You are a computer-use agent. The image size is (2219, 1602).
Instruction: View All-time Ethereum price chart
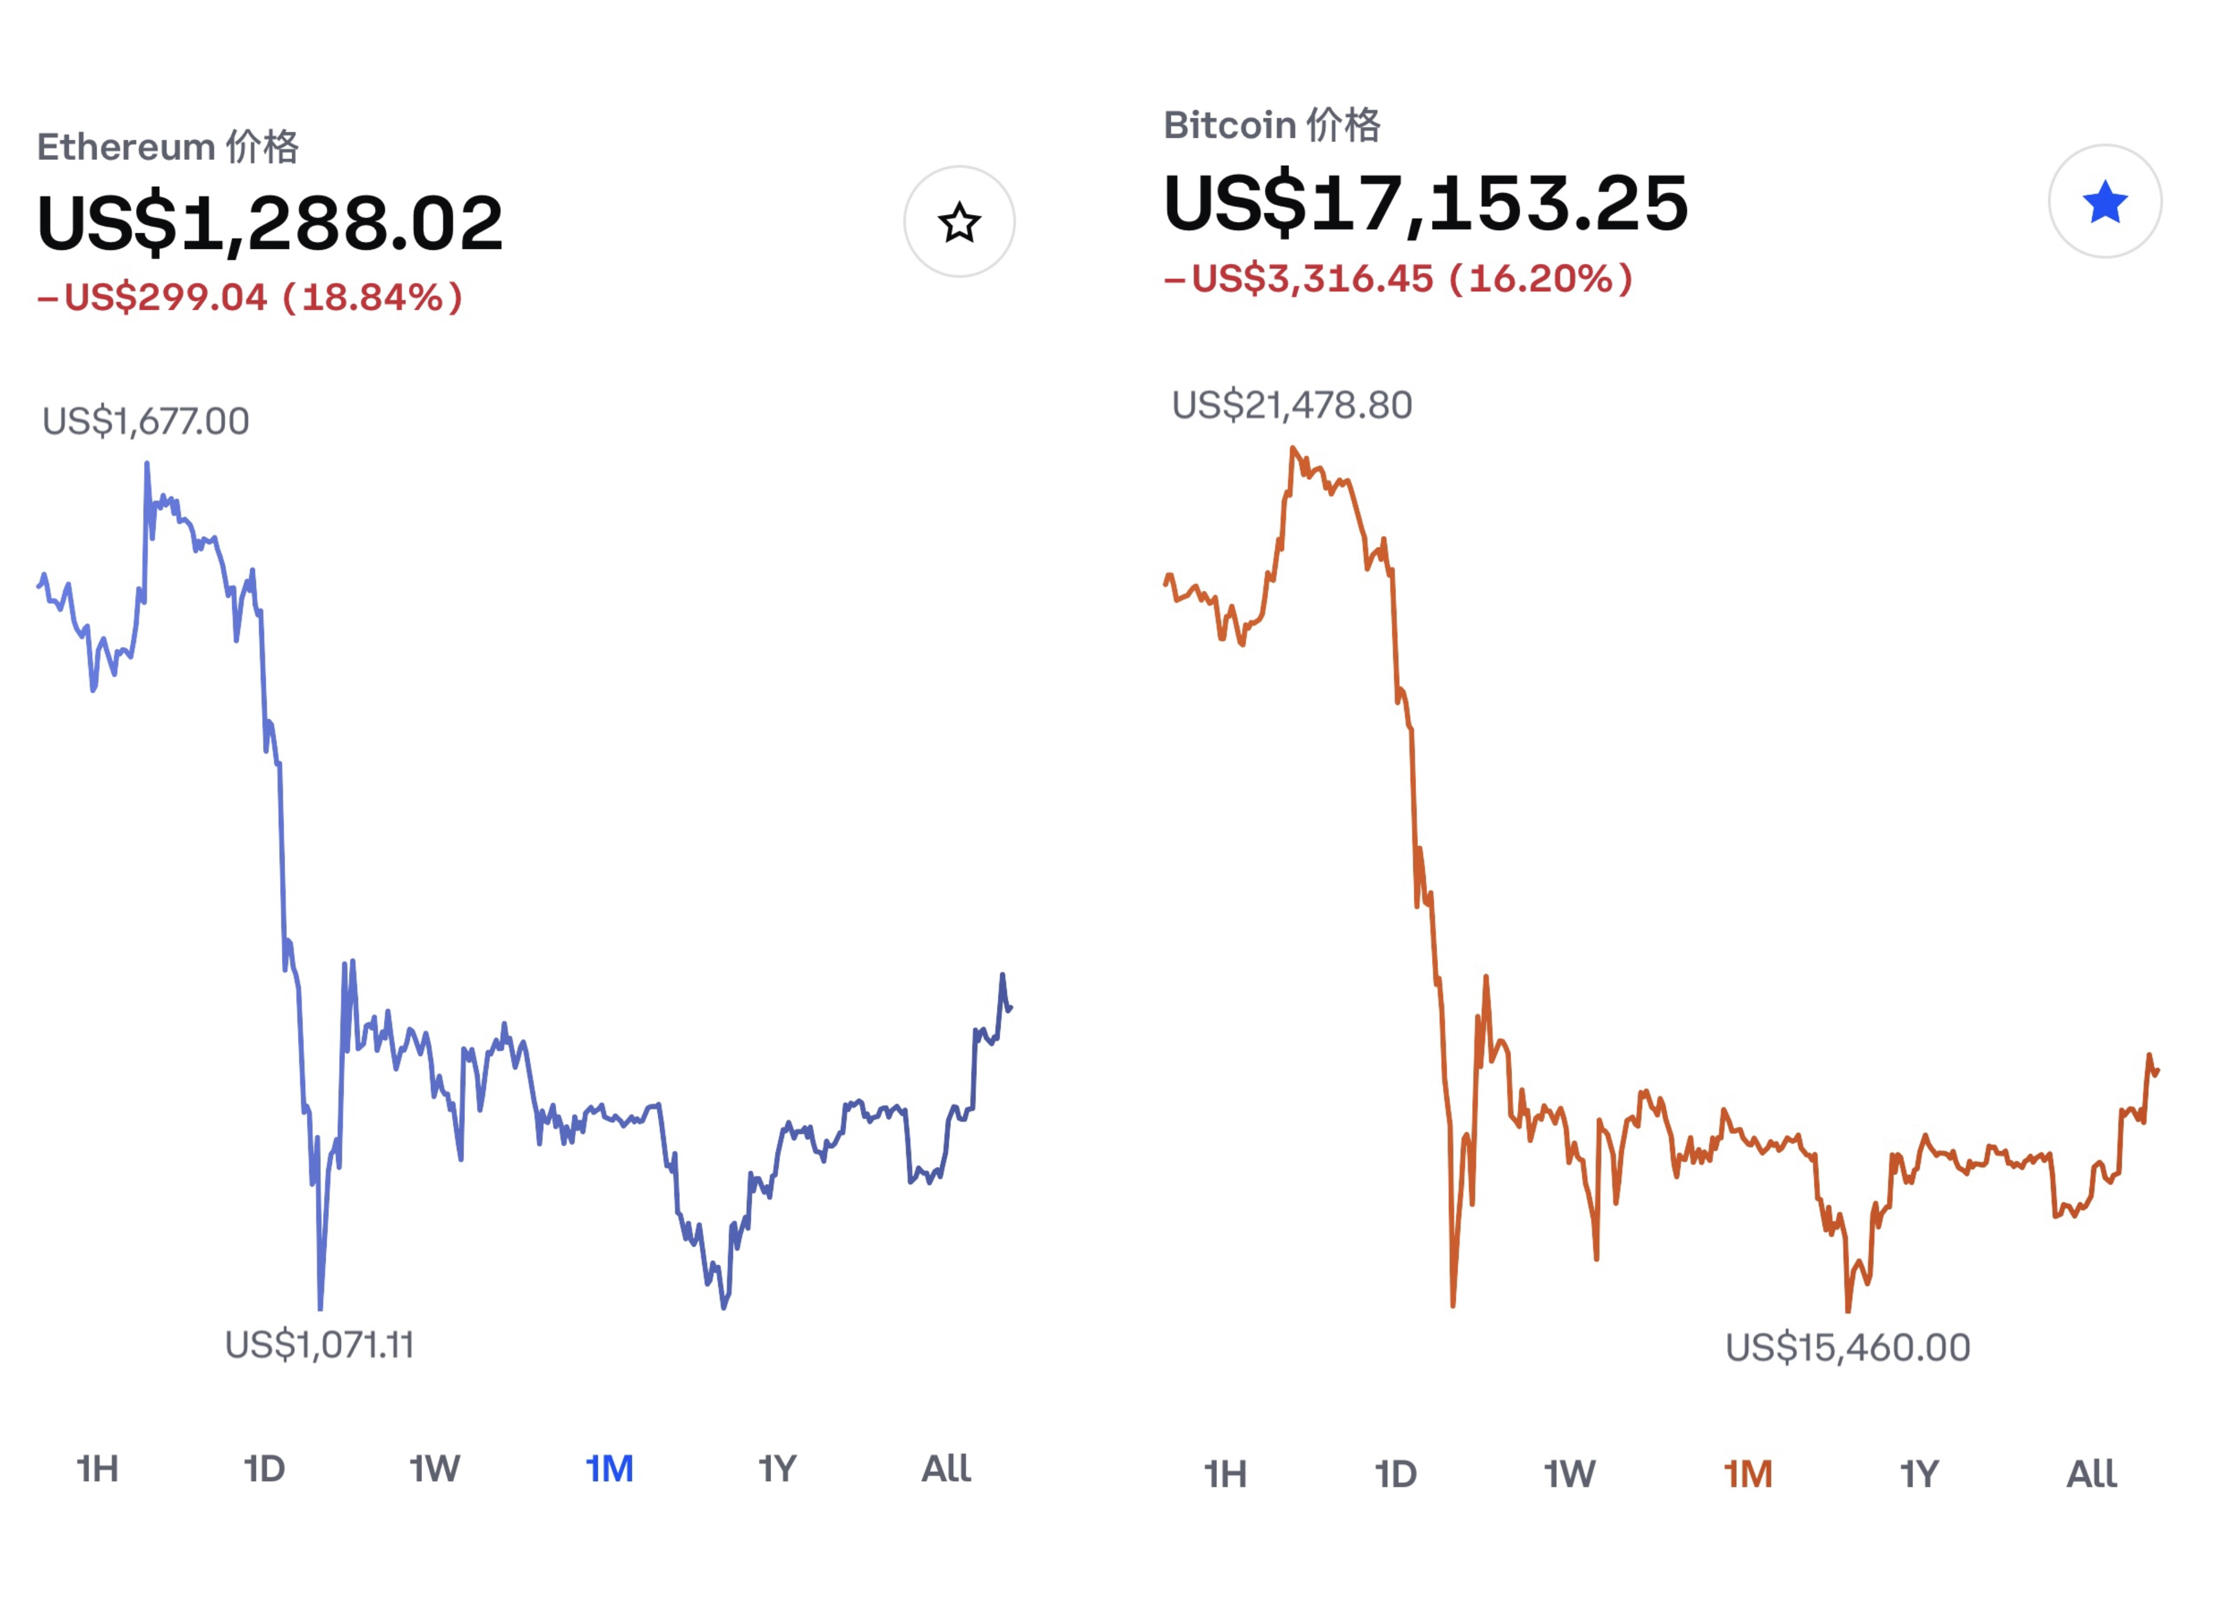(x=946, y=1468)
